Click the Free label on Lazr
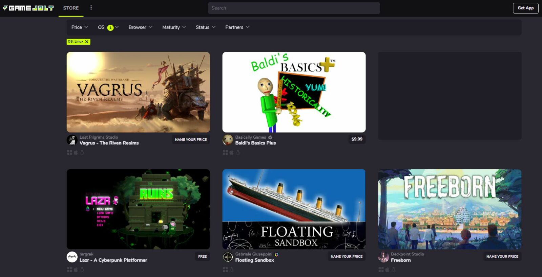Viewport: 542px width, 277px height. 203,257
